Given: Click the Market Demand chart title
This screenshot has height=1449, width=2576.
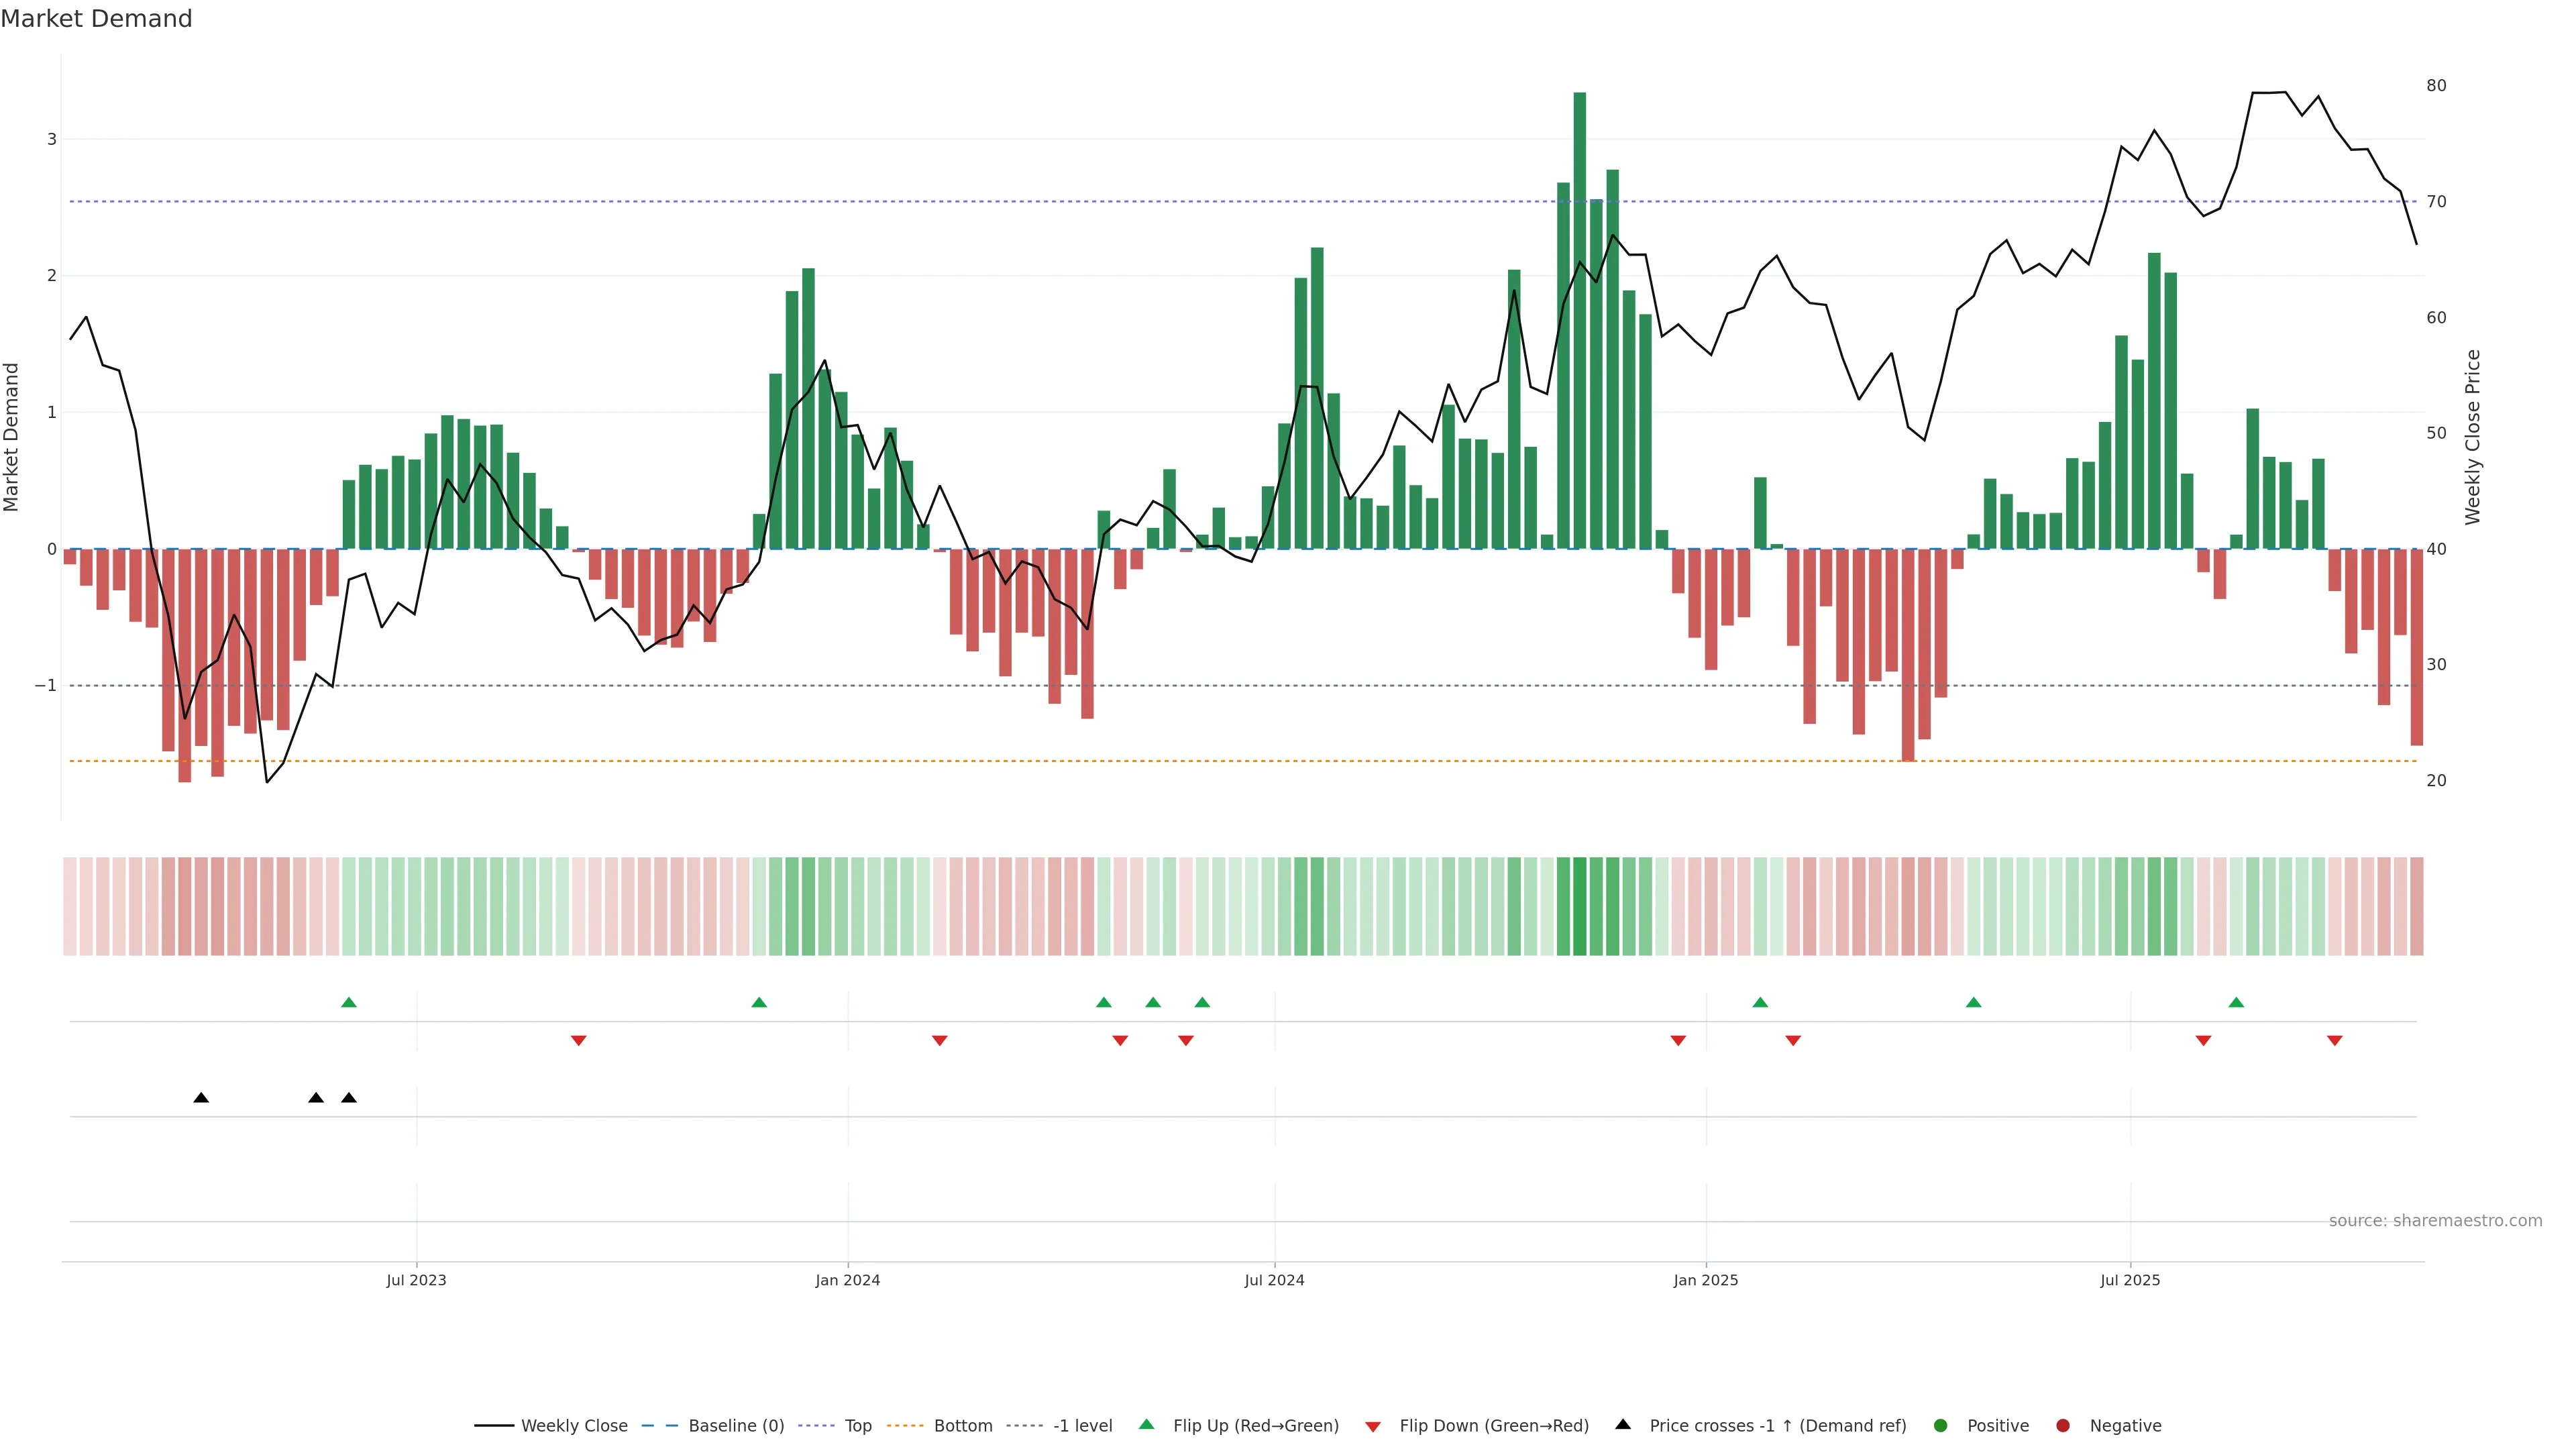Looking at the screenshot, I should (x=96, y=19).
